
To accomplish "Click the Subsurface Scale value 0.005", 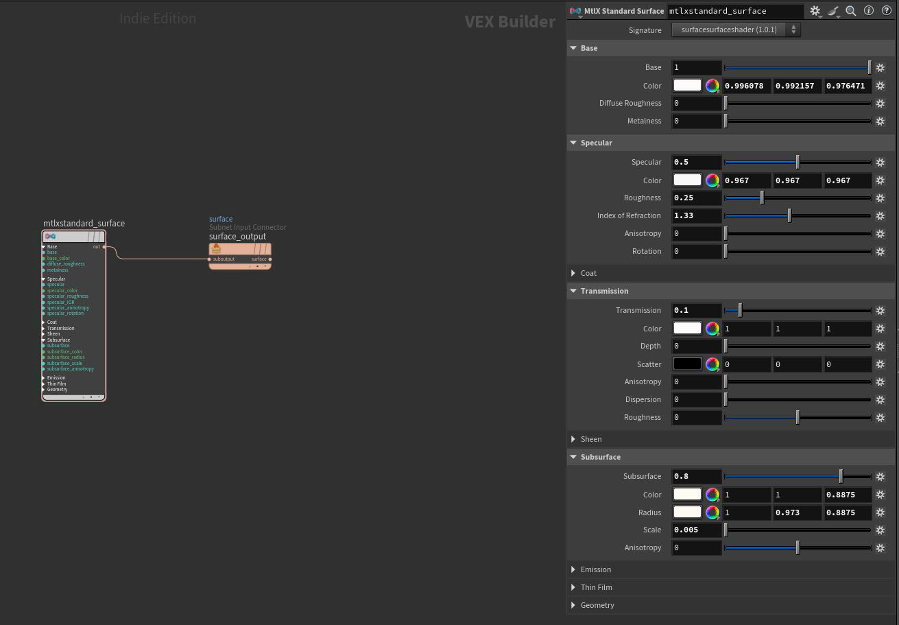I will pos(697,530).
